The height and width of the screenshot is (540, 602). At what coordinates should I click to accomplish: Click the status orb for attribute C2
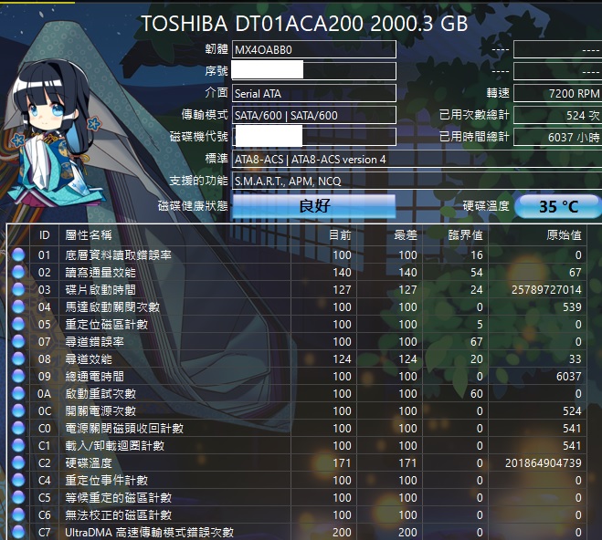[18, 462]
